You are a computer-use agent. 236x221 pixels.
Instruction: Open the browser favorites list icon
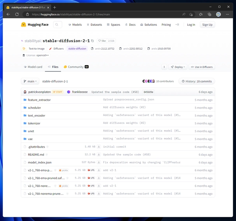click(201, 14)
